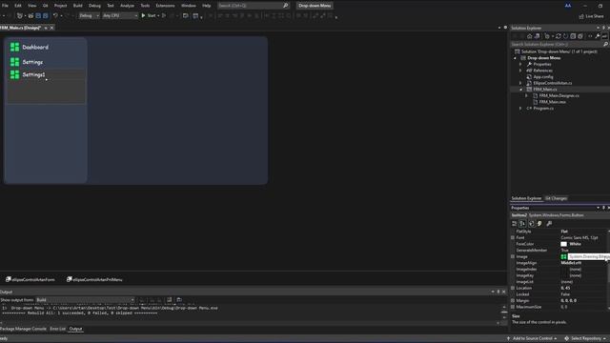The image size is (610, 343).
Task: Start without debugging using outlined play icon
Action: (164, 15)
